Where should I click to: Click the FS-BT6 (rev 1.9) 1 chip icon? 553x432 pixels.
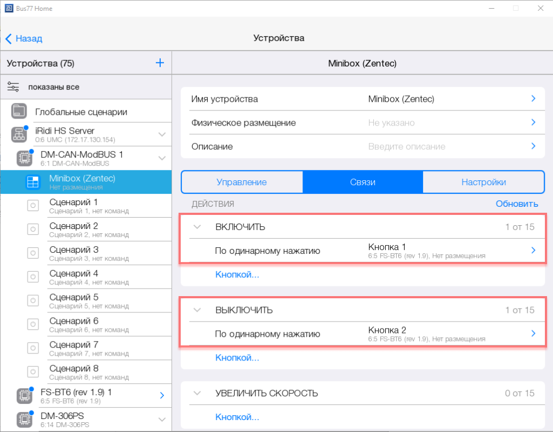tap(24, 396)
